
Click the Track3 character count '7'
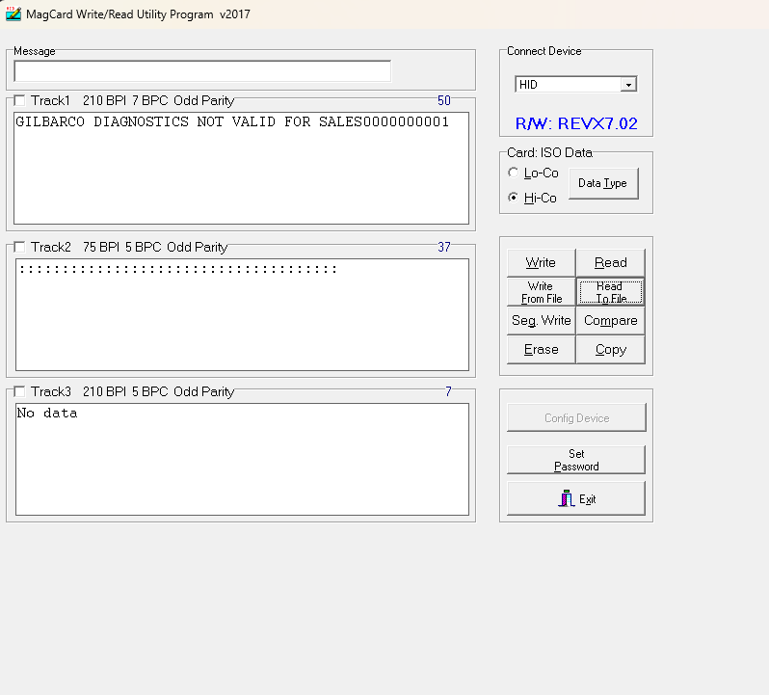click(x=448, y=391)
